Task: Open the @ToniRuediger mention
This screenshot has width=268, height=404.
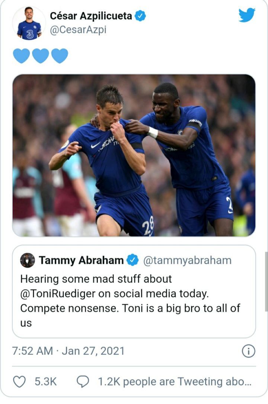Action: coord(59,294)
